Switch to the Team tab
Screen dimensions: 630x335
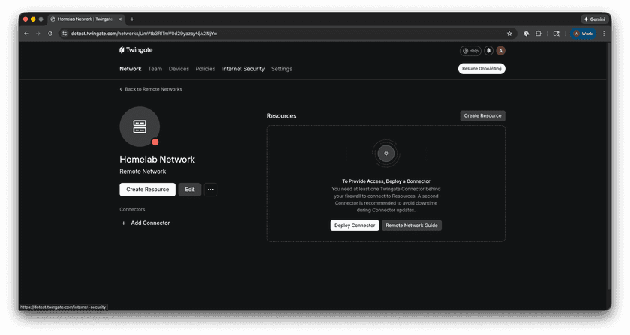click(154, 69)
